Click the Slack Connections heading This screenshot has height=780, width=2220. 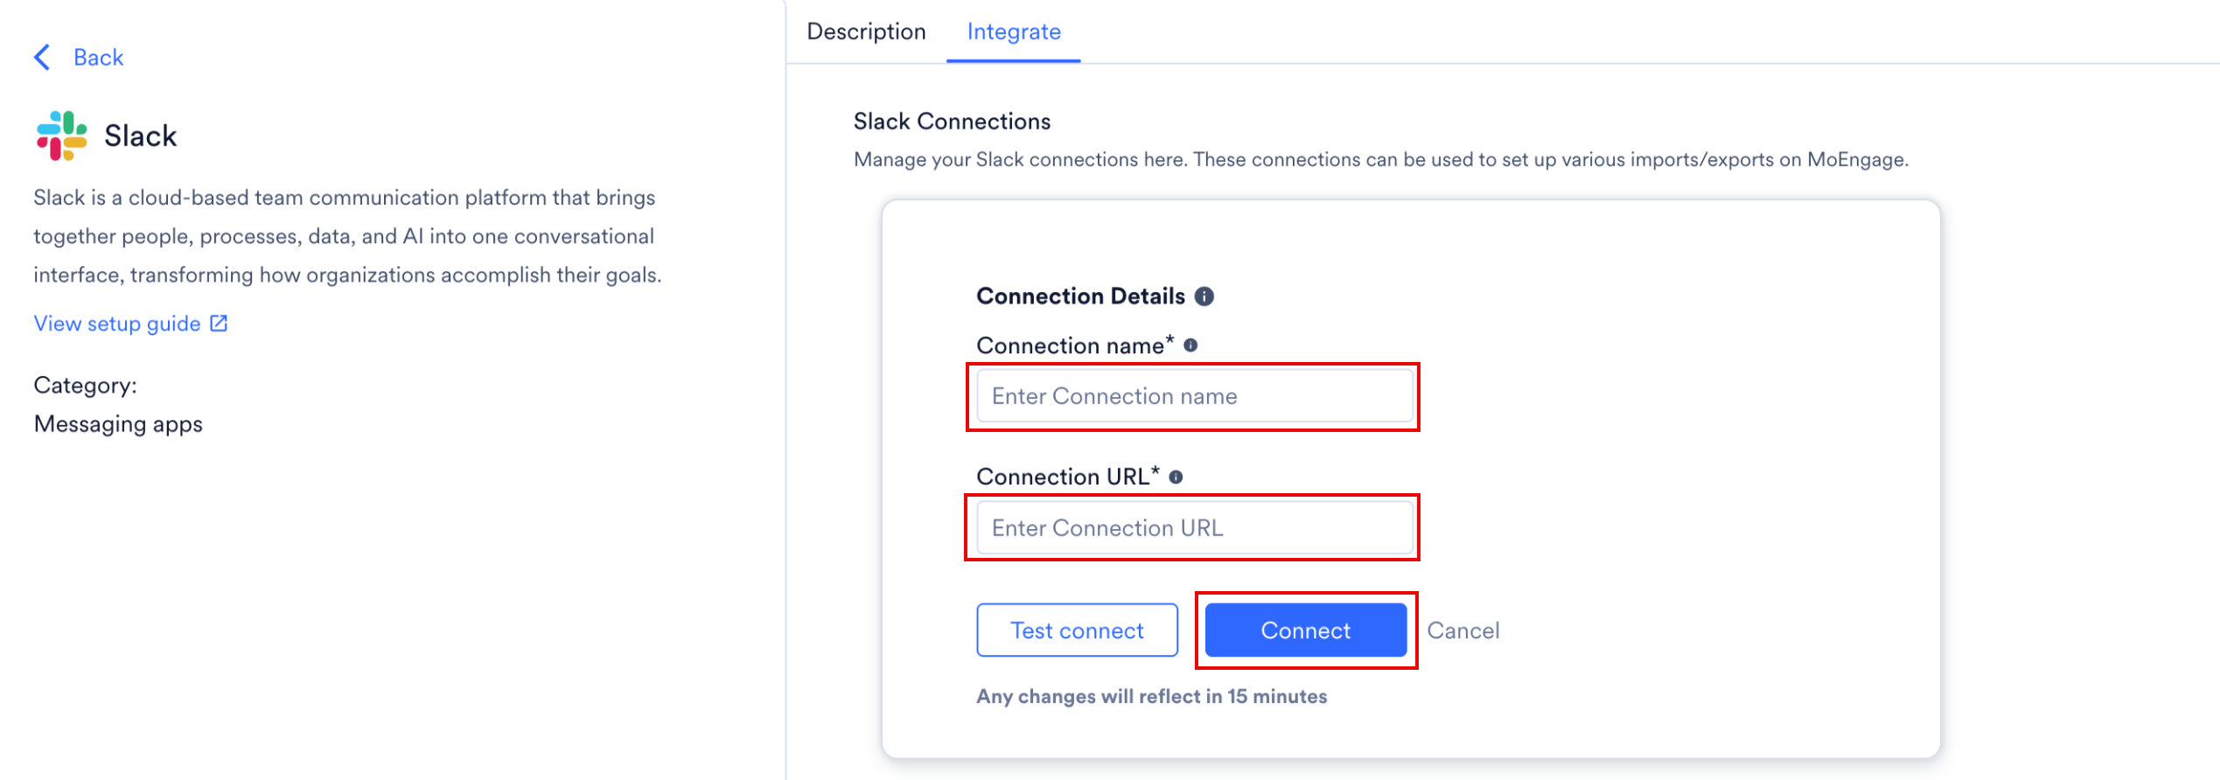(x=952, y=122)
